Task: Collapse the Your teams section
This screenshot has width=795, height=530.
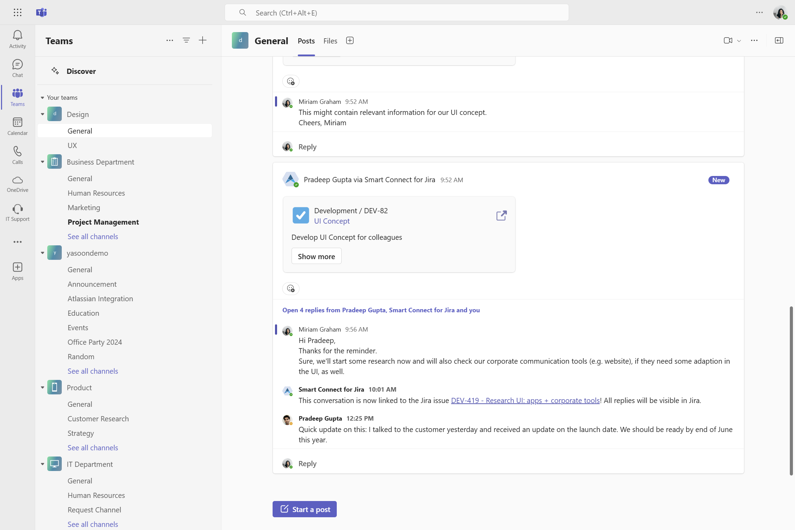Action: pyautogui.click(x=42, y=98)
